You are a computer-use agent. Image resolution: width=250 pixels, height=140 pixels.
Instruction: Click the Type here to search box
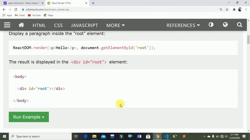(40, 136)
